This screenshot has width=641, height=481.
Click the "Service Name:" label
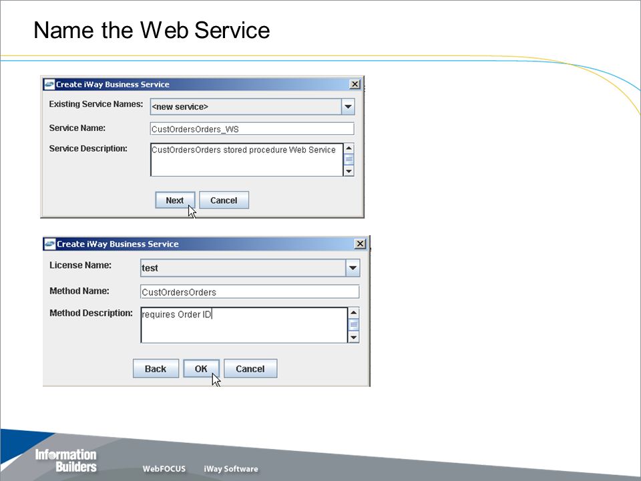[x=77, y=128]
